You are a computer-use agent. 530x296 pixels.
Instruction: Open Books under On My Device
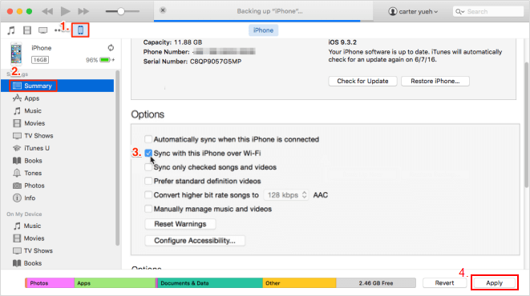click(x=32, y=263)
